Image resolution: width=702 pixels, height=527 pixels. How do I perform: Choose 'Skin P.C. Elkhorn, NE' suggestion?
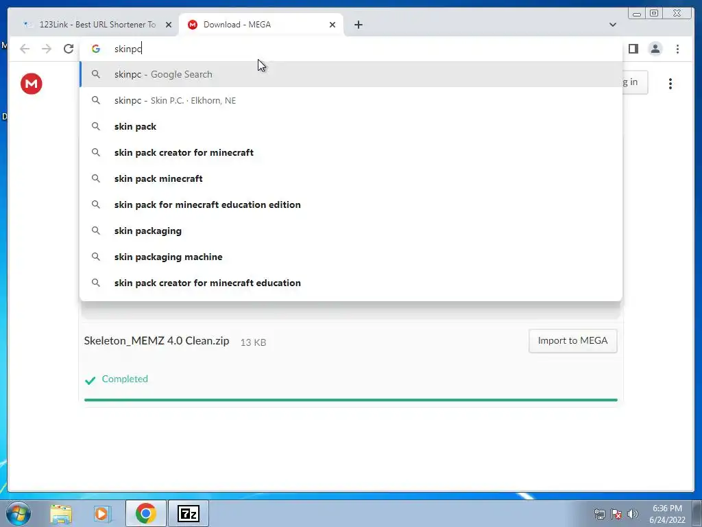[351, 100]
